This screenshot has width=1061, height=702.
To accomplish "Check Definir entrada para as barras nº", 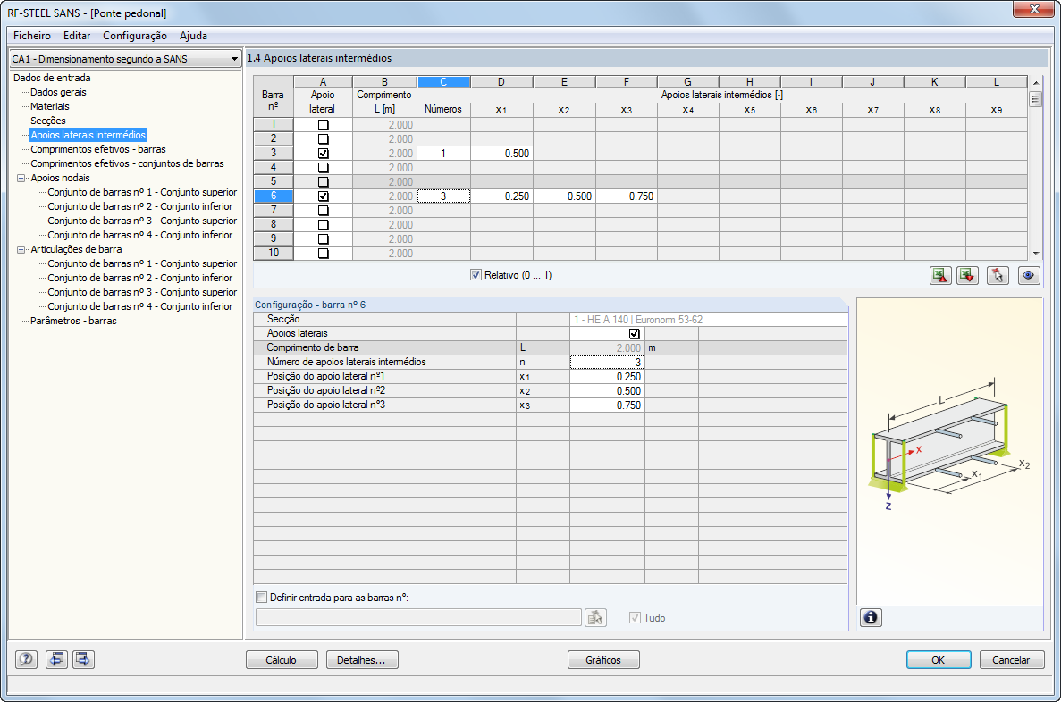I will (261, 598).
